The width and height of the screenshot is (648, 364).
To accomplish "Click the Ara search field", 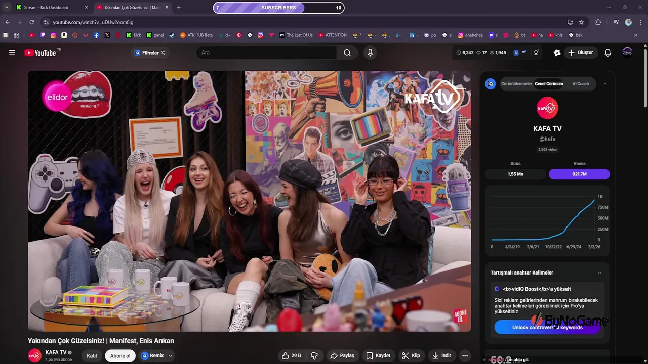I will click(267, 53).
